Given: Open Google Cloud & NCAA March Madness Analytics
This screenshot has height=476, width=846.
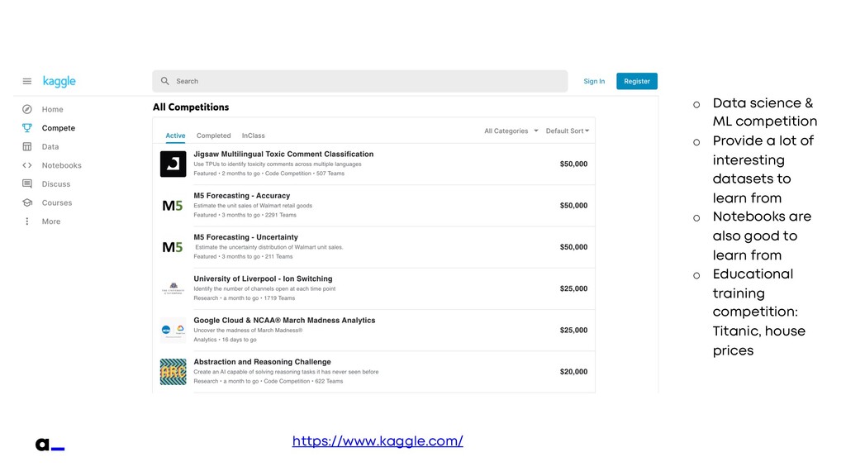Looking at the screenshot, I should pyautogui.click(x=284, y=321).
